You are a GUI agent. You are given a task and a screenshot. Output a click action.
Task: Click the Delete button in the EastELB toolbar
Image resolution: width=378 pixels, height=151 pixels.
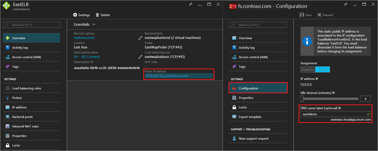coord(103,15)
